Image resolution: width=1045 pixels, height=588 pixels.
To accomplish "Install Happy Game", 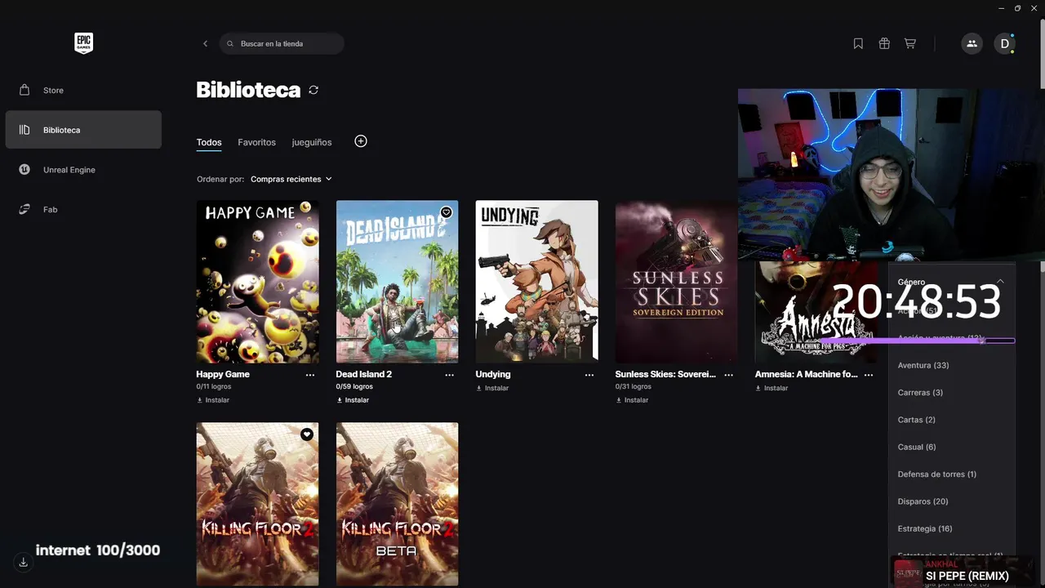I will (213, 400).
